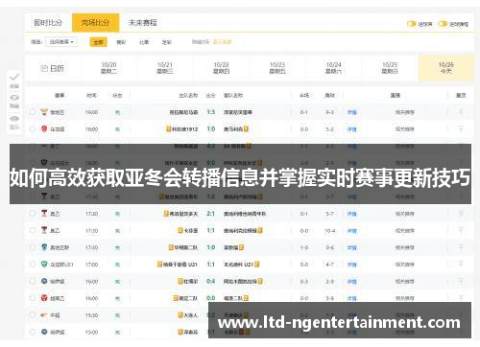Pin the 17:30 2:1 match to top

pyautogui.click(x=461, y=214)
